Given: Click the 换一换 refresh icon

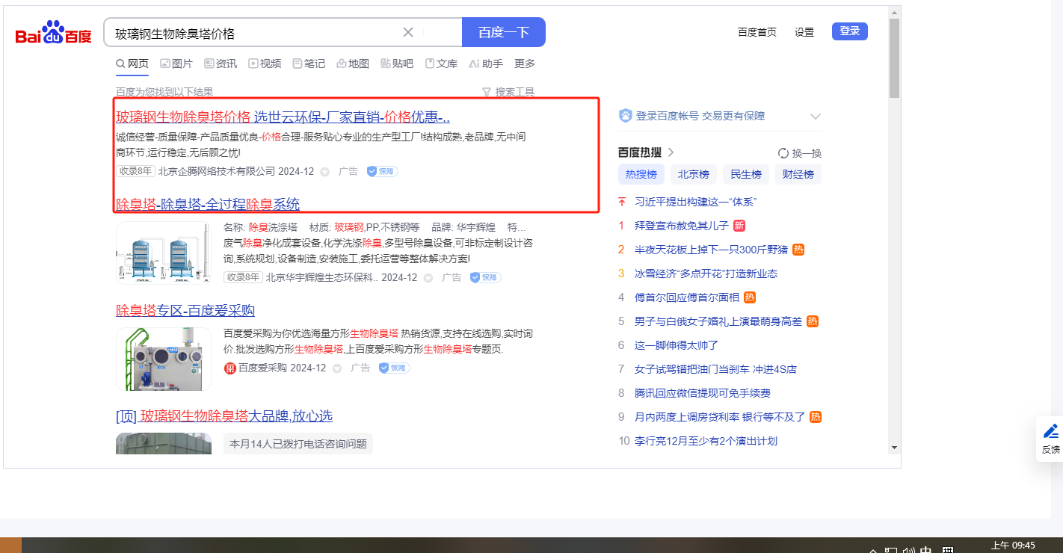Looking at the screenshot, I should click(783, 153).
